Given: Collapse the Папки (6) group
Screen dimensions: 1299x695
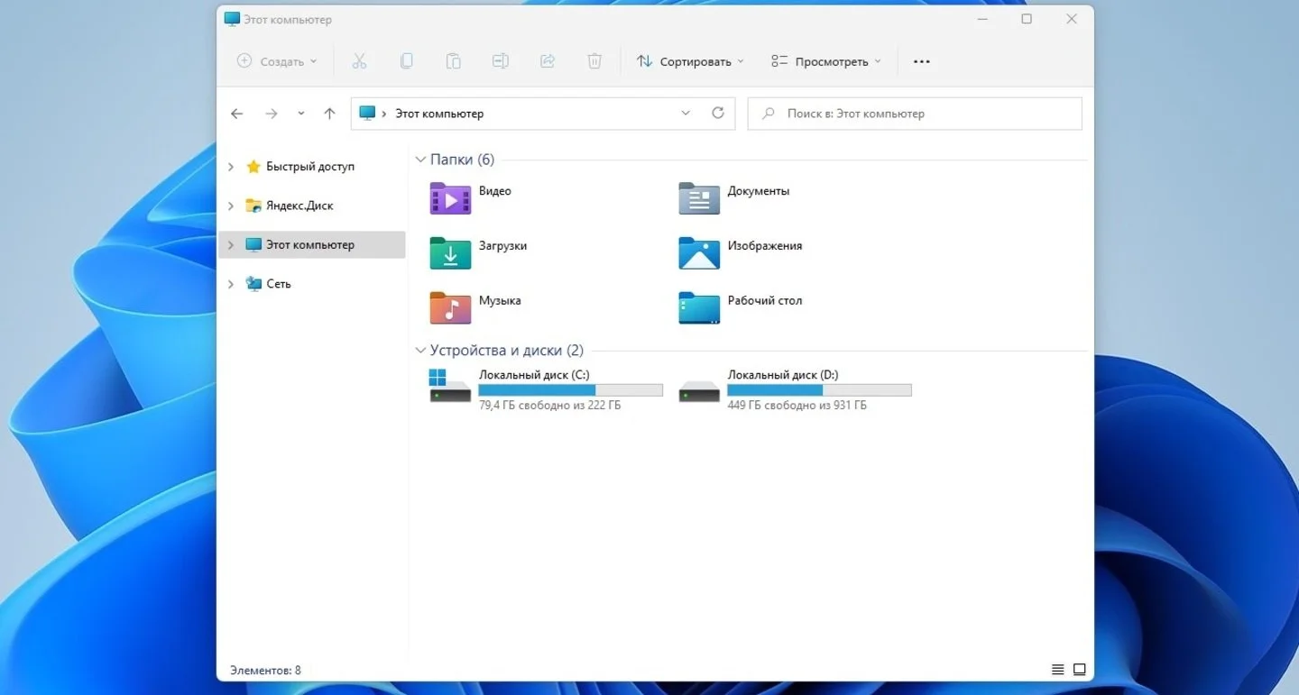Looking at the screenshot, I should point(420,160).
